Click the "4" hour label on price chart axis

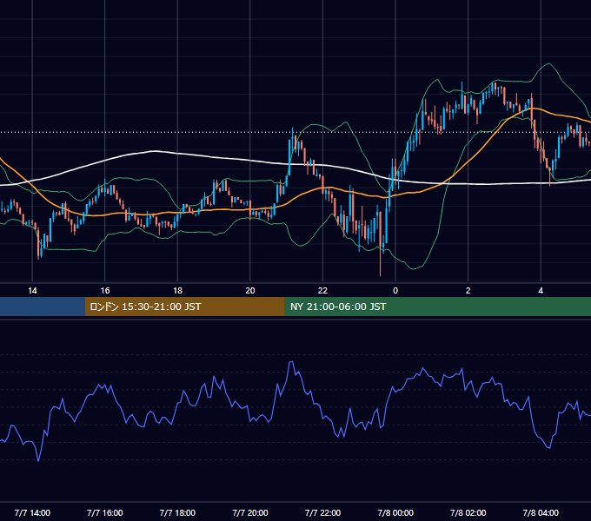[541, 290]
